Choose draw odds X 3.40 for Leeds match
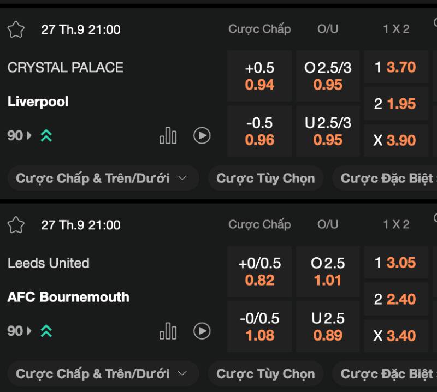This screenshot has height=392, width=437. click(395, 336)
